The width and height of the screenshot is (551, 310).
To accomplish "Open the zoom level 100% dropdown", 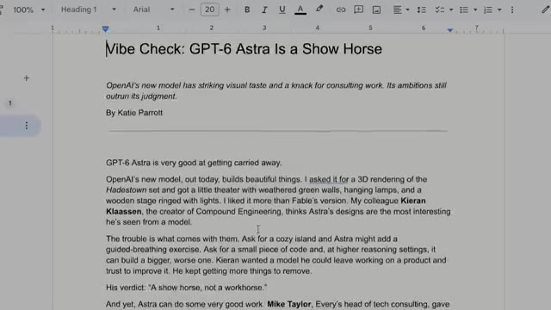I will [28, 9].
